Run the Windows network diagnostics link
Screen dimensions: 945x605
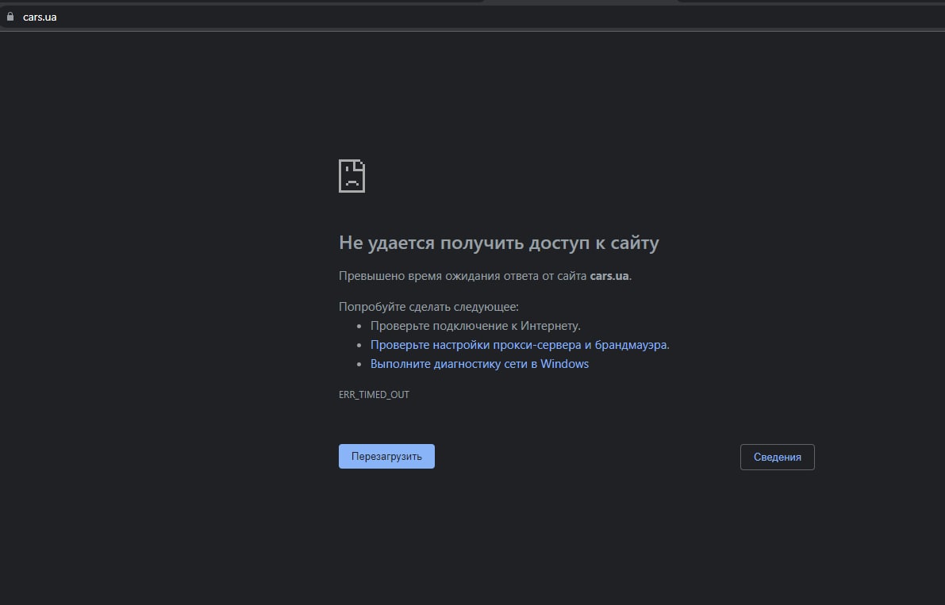tap(479, 364)
